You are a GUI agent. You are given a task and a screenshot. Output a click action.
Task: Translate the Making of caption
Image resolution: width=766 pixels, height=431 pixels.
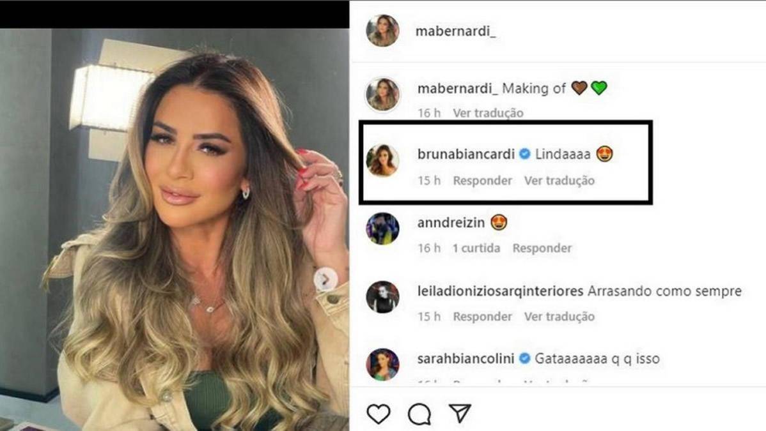tap(488, 113)
